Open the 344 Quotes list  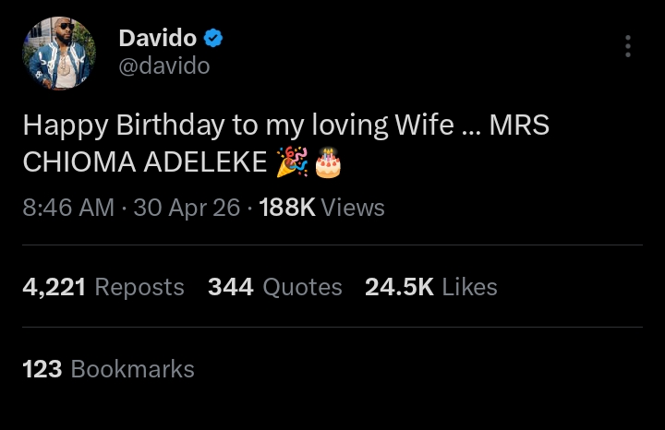click(275, 287)
